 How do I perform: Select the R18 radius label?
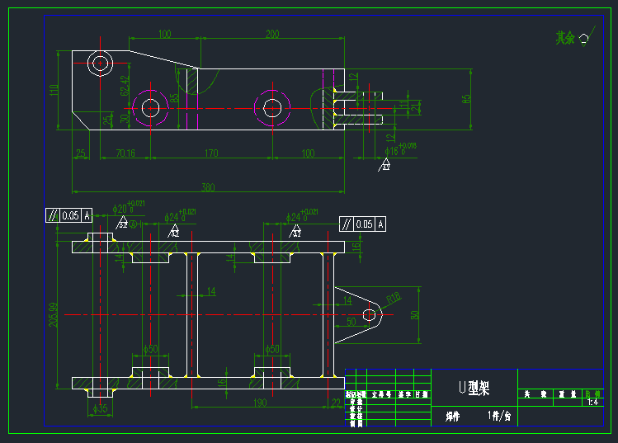(x=394, y=299)
